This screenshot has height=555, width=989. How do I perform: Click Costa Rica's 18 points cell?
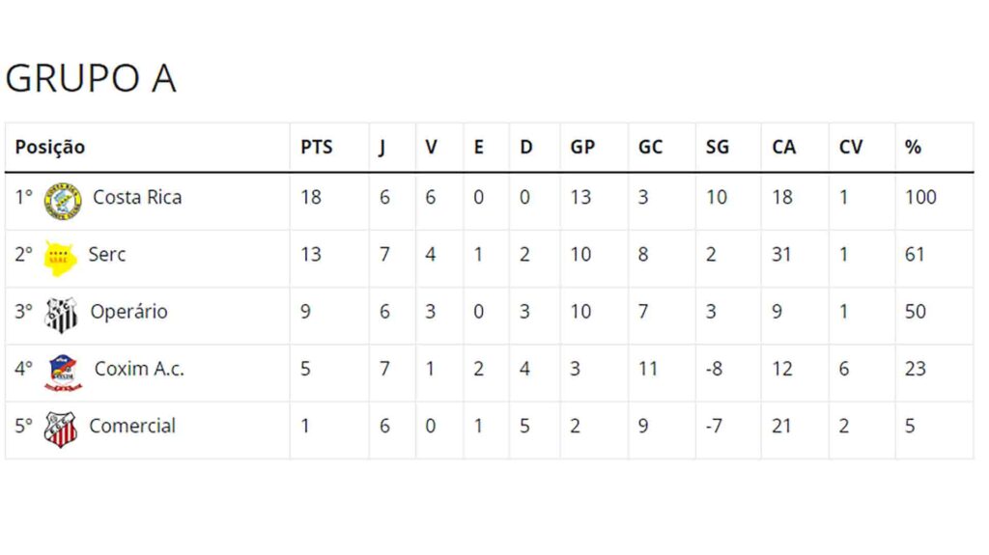[x=312, y=198]
